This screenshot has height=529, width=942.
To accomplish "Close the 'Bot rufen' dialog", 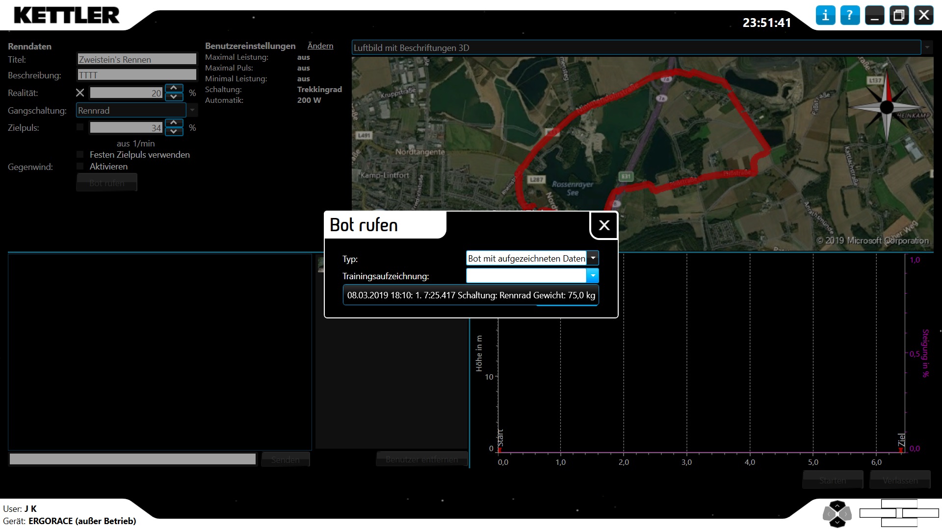I will click(x=604, y=225).
